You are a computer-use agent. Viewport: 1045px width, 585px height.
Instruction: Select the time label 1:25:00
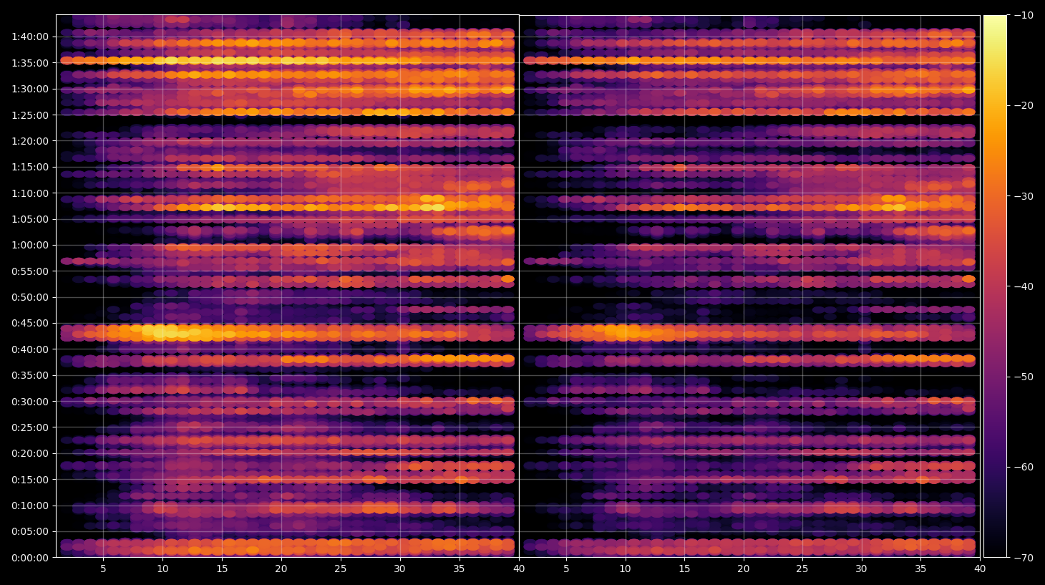click(30, 115)
